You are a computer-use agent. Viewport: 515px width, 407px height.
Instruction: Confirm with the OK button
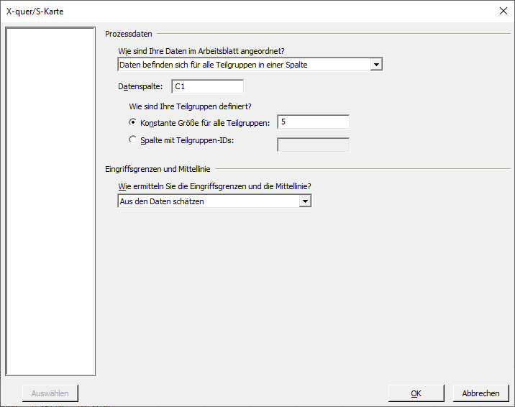[416, 393]
